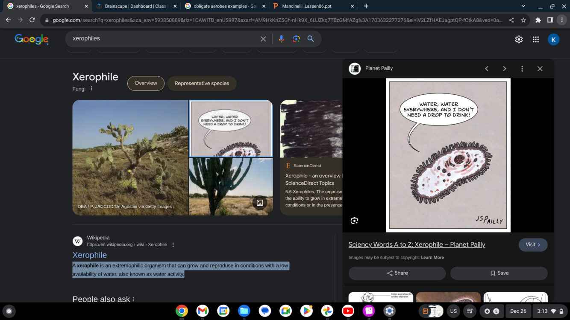Click the Learn More copyright link
The height and width of the screenshot is (320, 570).
(x=432, y=258)
